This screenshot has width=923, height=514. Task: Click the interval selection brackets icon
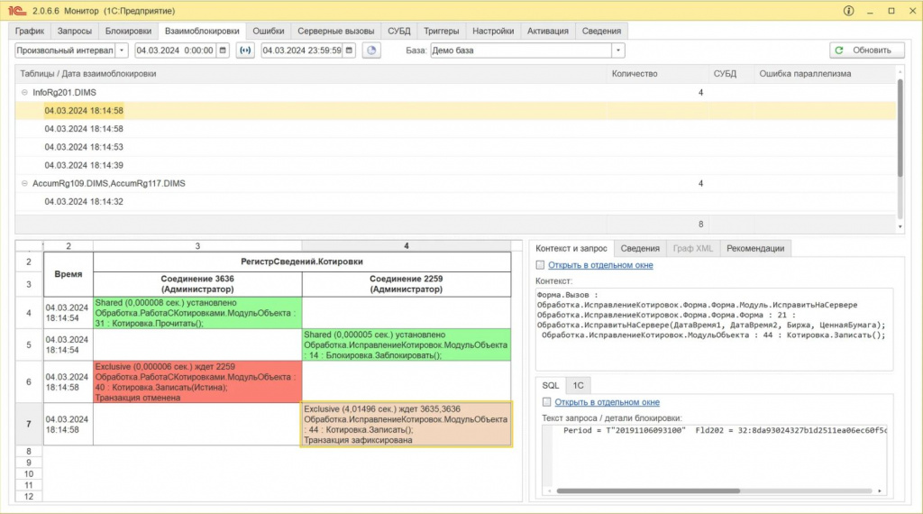(x=245, y=50)
